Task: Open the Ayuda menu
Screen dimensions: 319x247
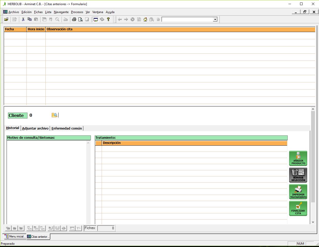Action: pos(110,12)
